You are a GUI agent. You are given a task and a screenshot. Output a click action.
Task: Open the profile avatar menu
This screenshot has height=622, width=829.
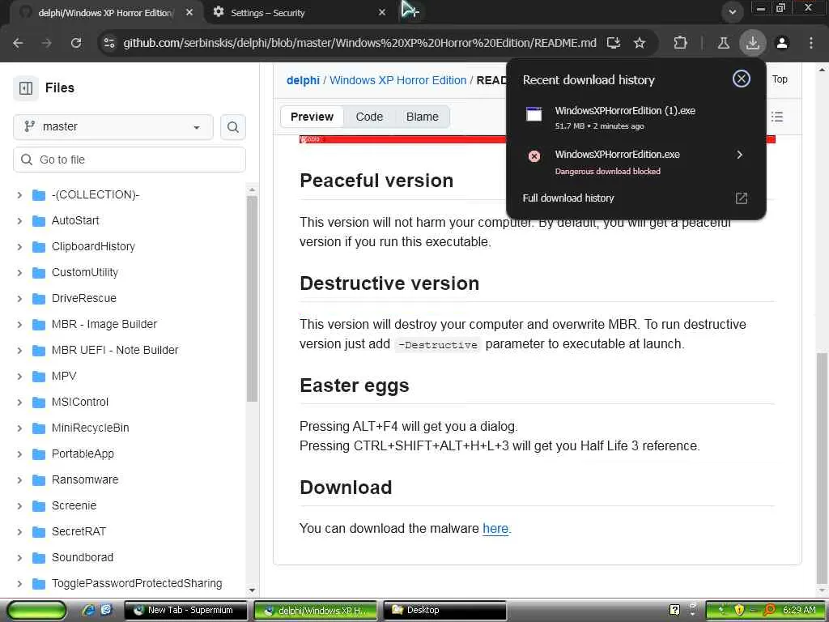coord(782,43)
